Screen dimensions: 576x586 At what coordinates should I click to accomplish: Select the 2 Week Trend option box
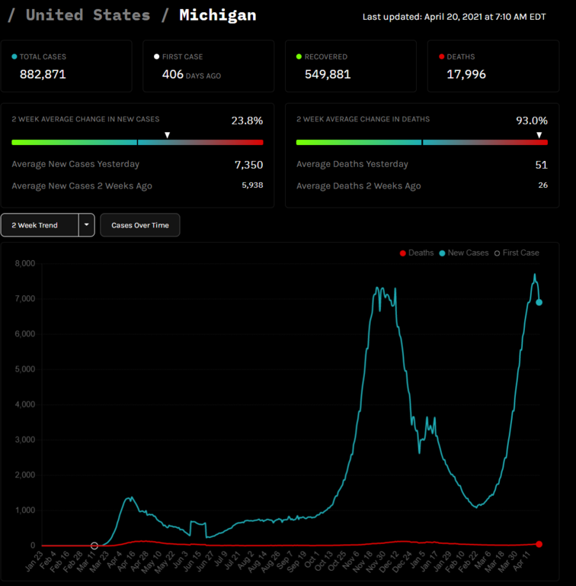point(40,225)
